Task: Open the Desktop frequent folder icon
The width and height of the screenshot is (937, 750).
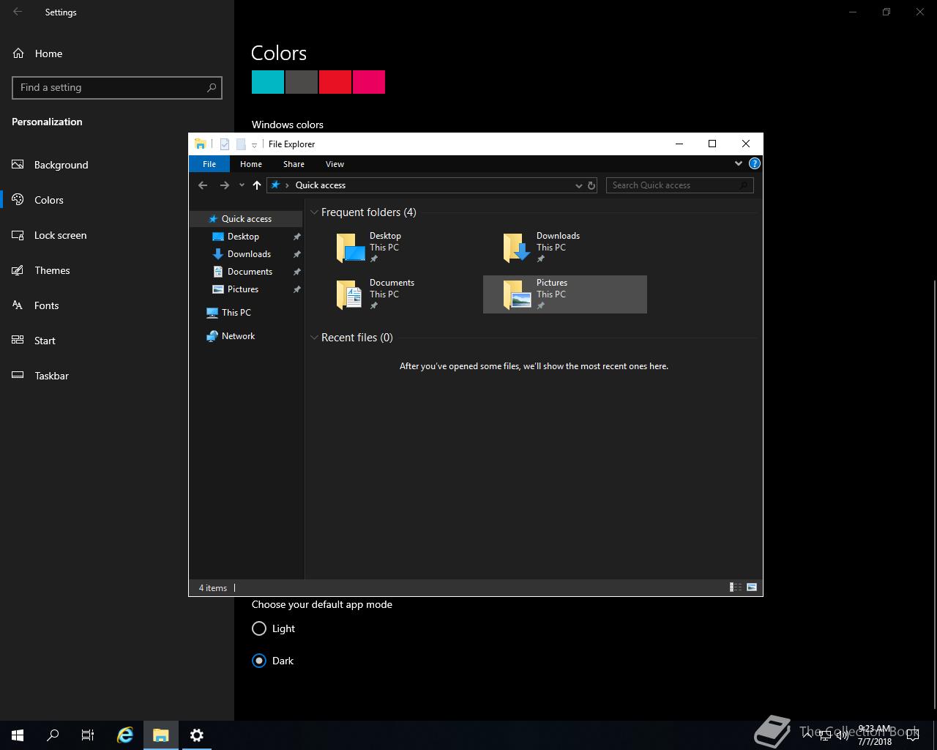Action: click(x=351, y=248)
